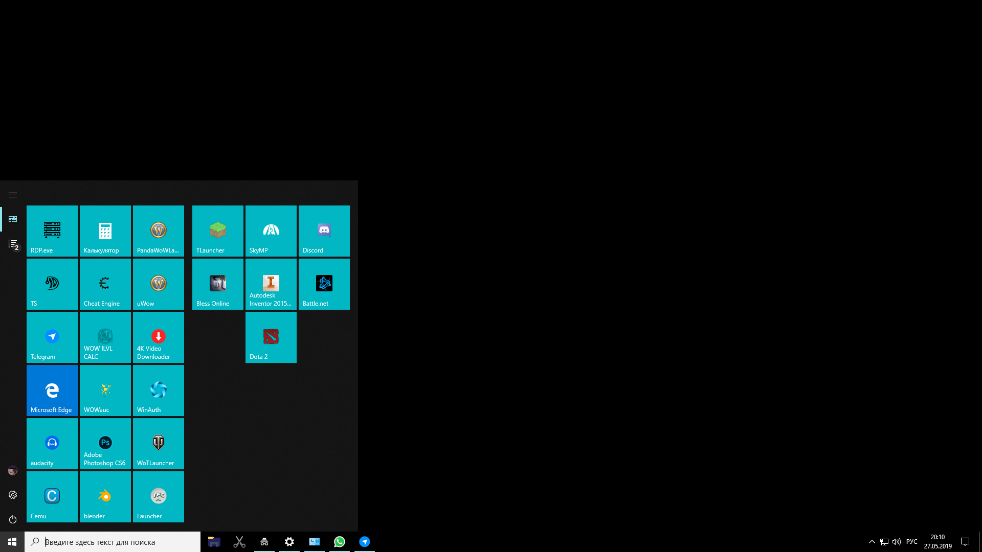Screen dimensions: 982x552
Task: Open the RDP.exe tile
Action: point(52,231)
